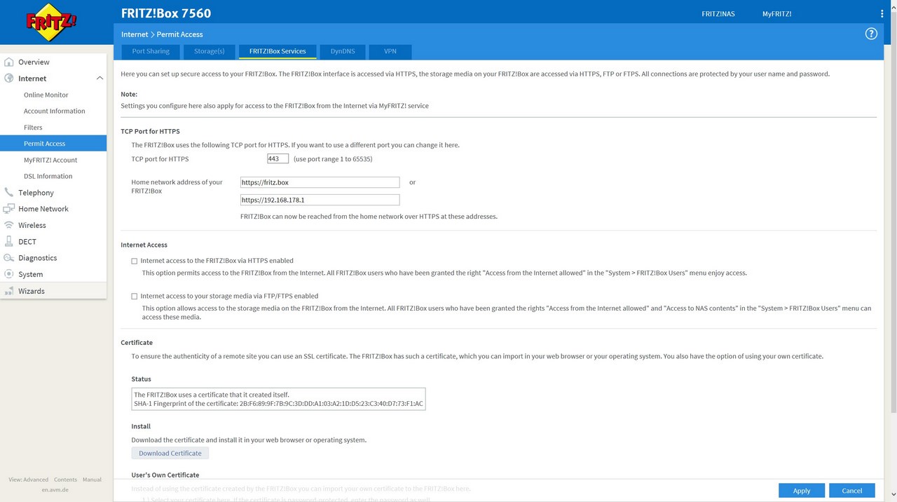
Task: Open the help question mark icon
Action: pos(871,34)
